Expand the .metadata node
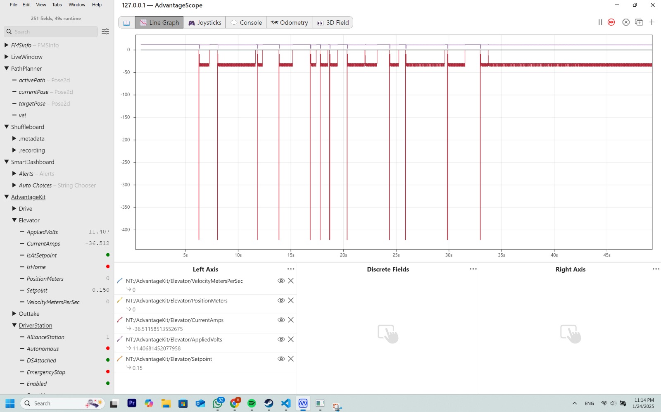This screenshot has height=412, width=661. (x=14, y=138)
